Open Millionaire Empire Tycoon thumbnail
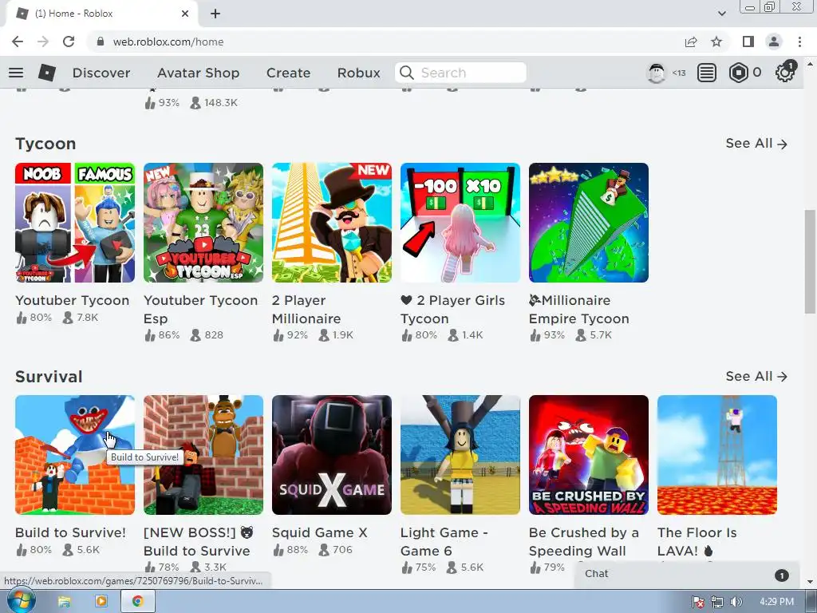Image resolution: width=817 pixels, height=613 pixels. pyautogui.click(x=589, y=223)
